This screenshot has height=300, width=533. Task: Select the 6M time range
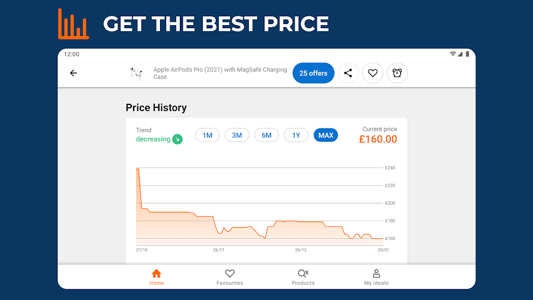(x=266, y=136)
